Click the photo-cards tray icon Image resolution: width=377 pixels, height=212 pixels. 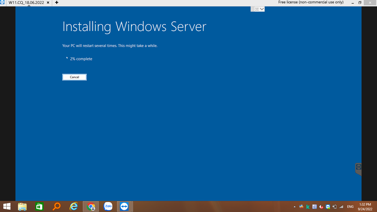pos(301,207)
